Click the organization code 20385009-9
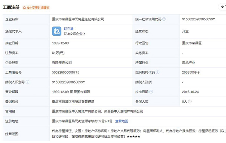Image resolution: width=226 pixels, height=143 pixels. (x=191, y=72)
